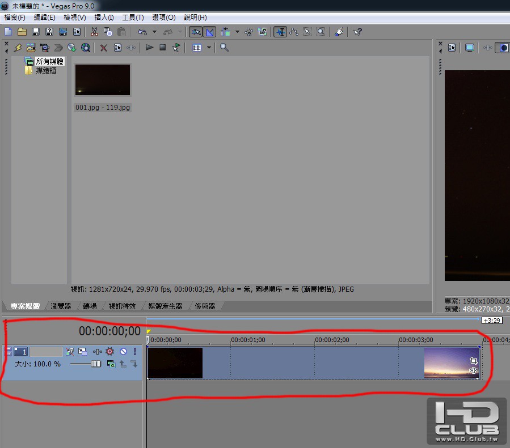Create a new project with the blank page icon

8,32
